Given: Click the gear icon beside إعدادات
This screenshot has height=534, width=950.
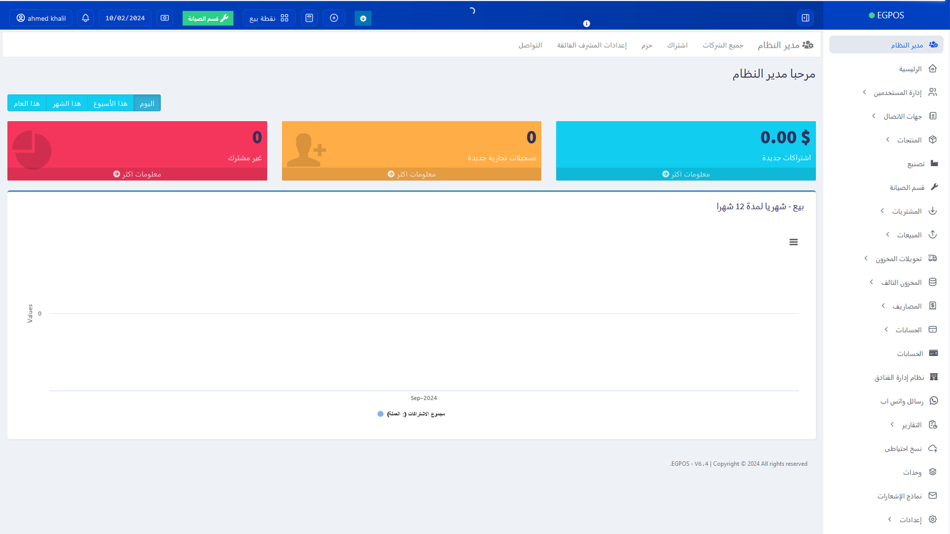Looking at the screenshot, I should click(933, 519).
